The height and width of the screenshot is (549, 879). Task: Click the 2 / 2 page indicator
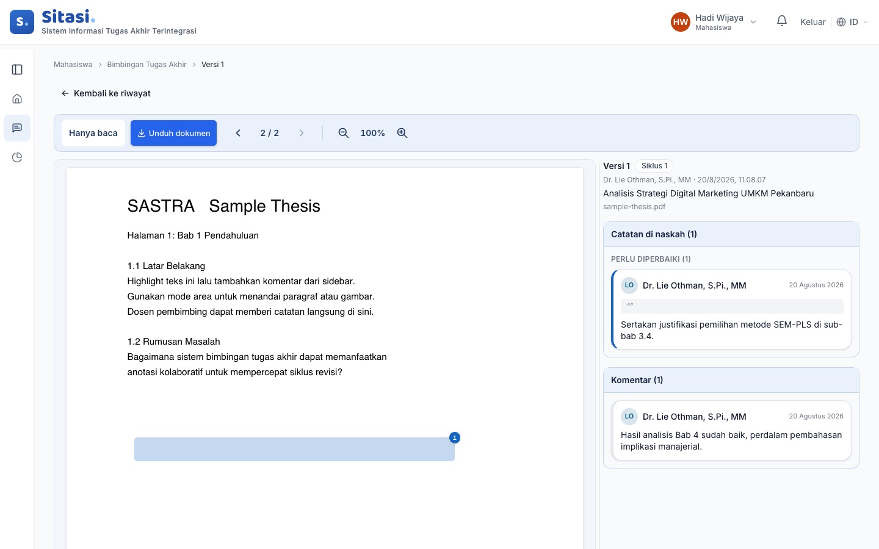(270, 133)
